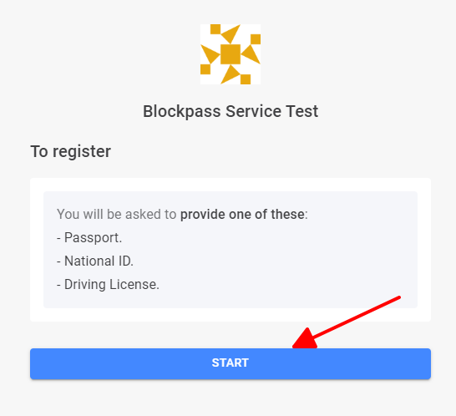Click the word "register" in the heading

point(82,152)
